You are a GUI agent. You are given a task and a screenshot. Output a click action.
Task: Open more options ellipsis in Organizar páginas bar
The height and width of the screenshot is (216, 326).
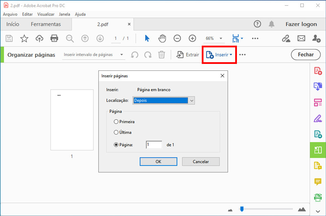click(x=243, y=55)
